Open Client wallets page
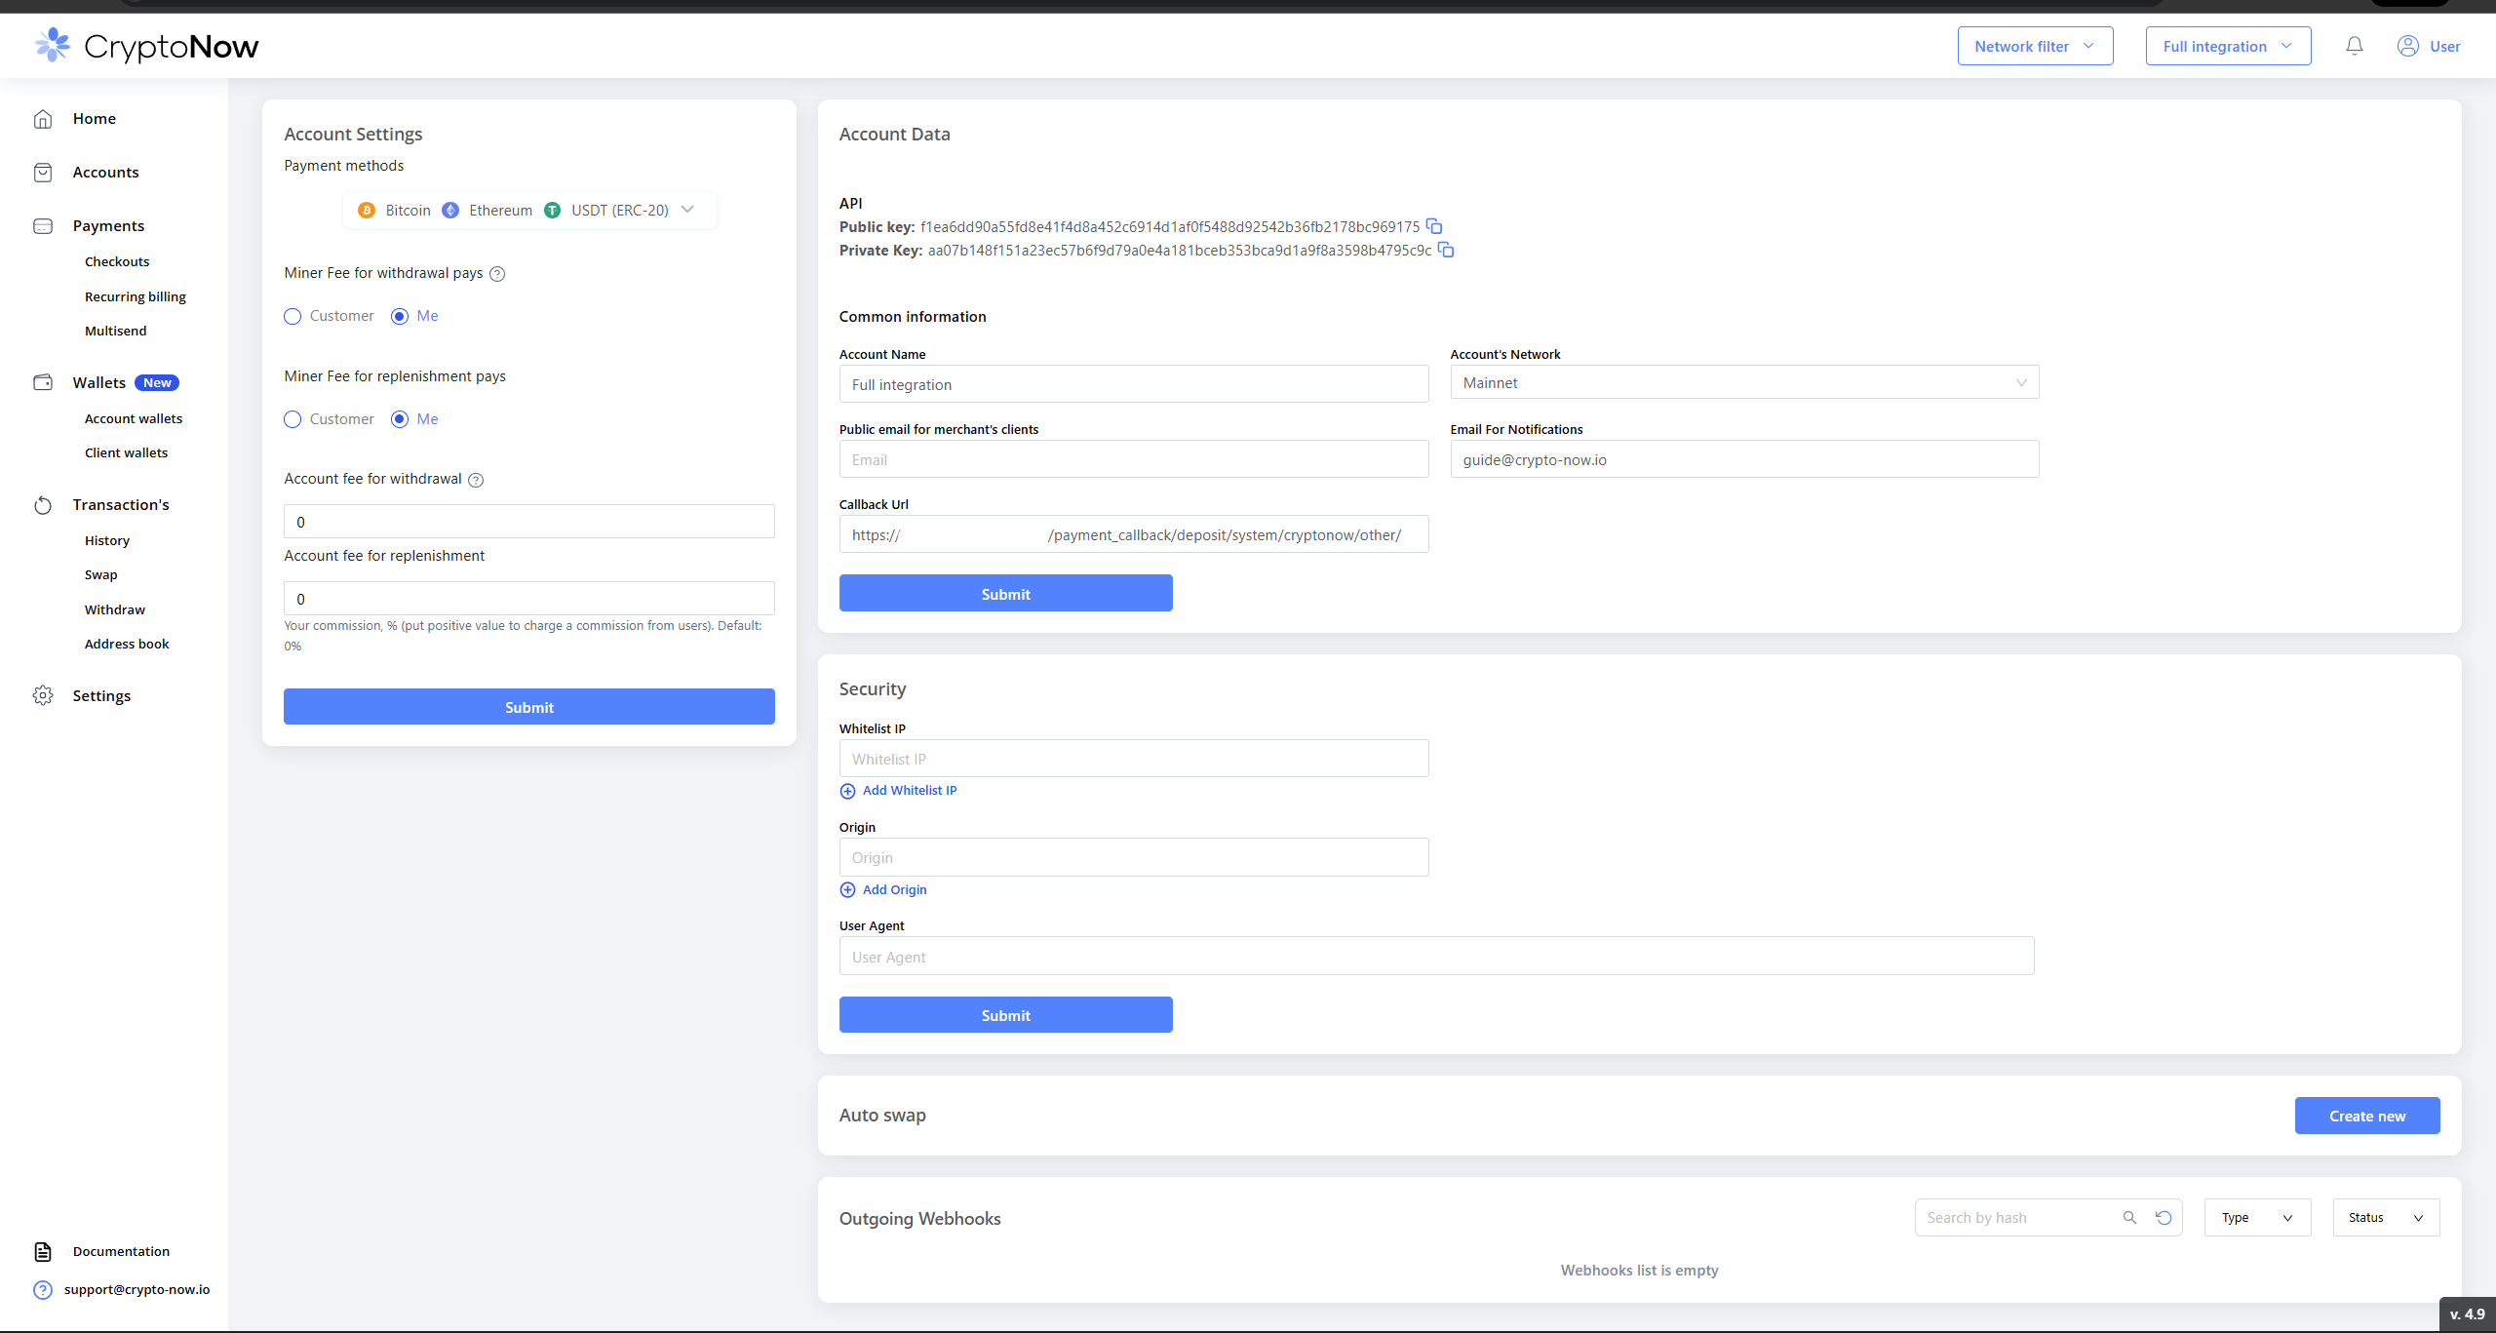 (126, 452)
